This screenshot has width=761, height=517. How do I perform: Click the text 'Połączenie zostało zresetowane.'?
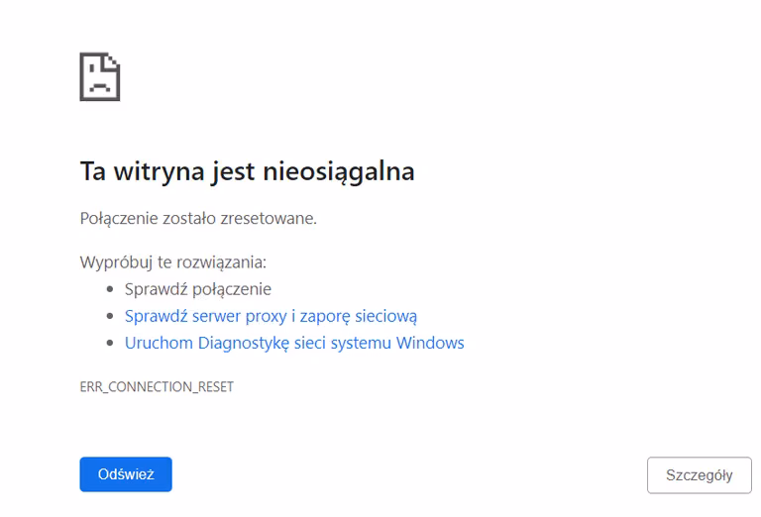tap(198, 219)
